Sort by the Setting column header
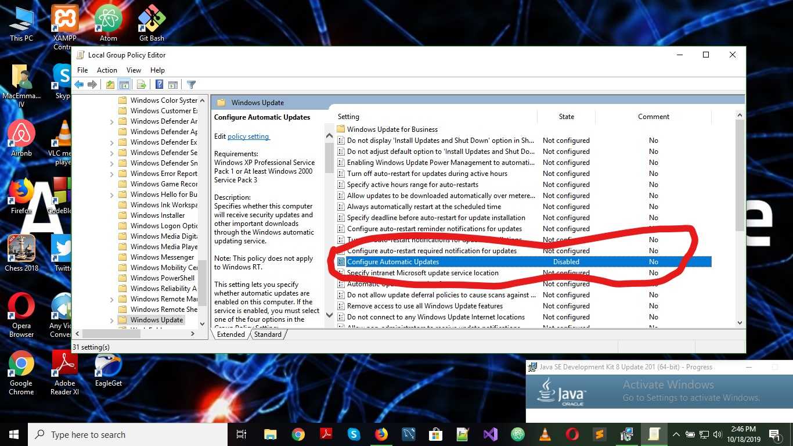The width and height of the screenshot is (793, 446). tap(435, 117)
